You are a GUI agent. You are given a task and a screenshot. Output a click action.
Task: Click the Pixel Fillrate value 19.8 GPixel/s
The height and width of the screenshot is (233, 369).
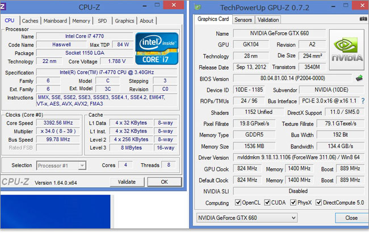pyautogui.click(x=254, y=124)
